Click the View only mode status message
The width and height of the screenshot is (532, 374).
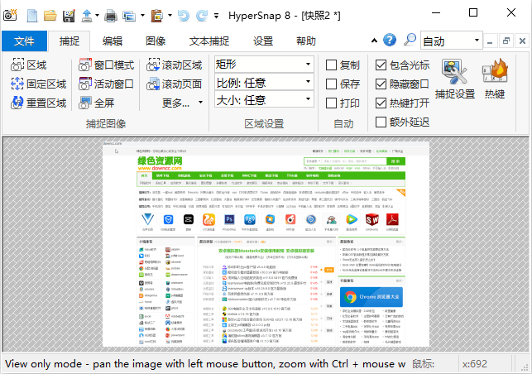(205, 364)
